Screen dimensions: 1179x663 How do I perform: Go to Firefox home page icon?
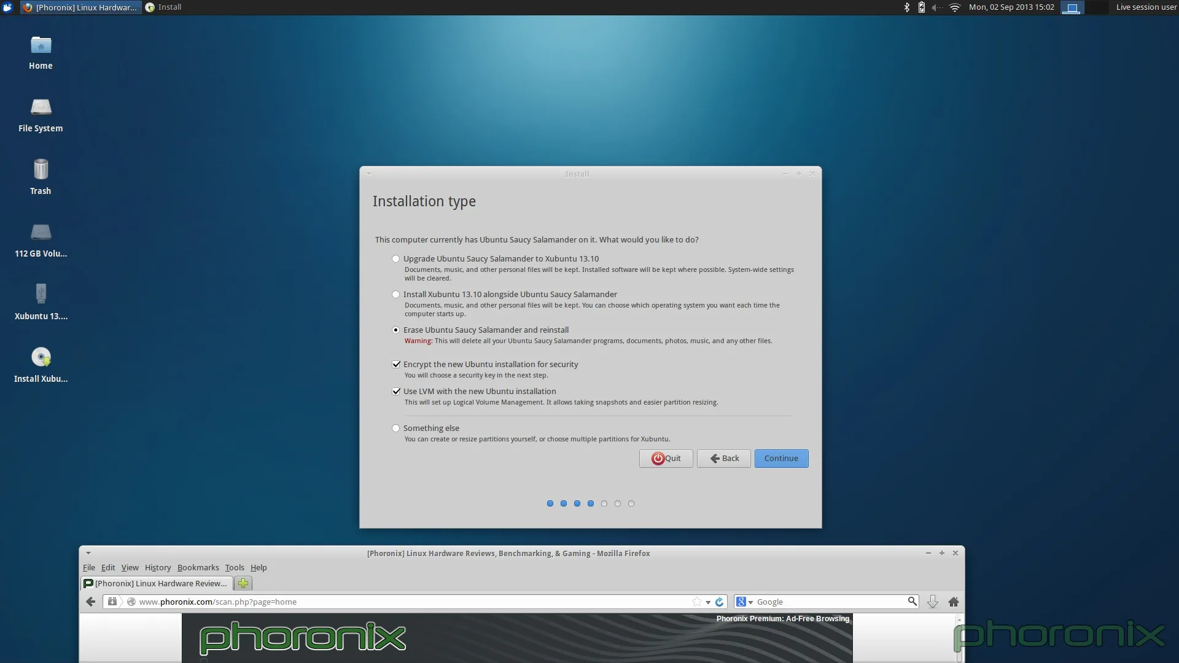coord(954,602)
